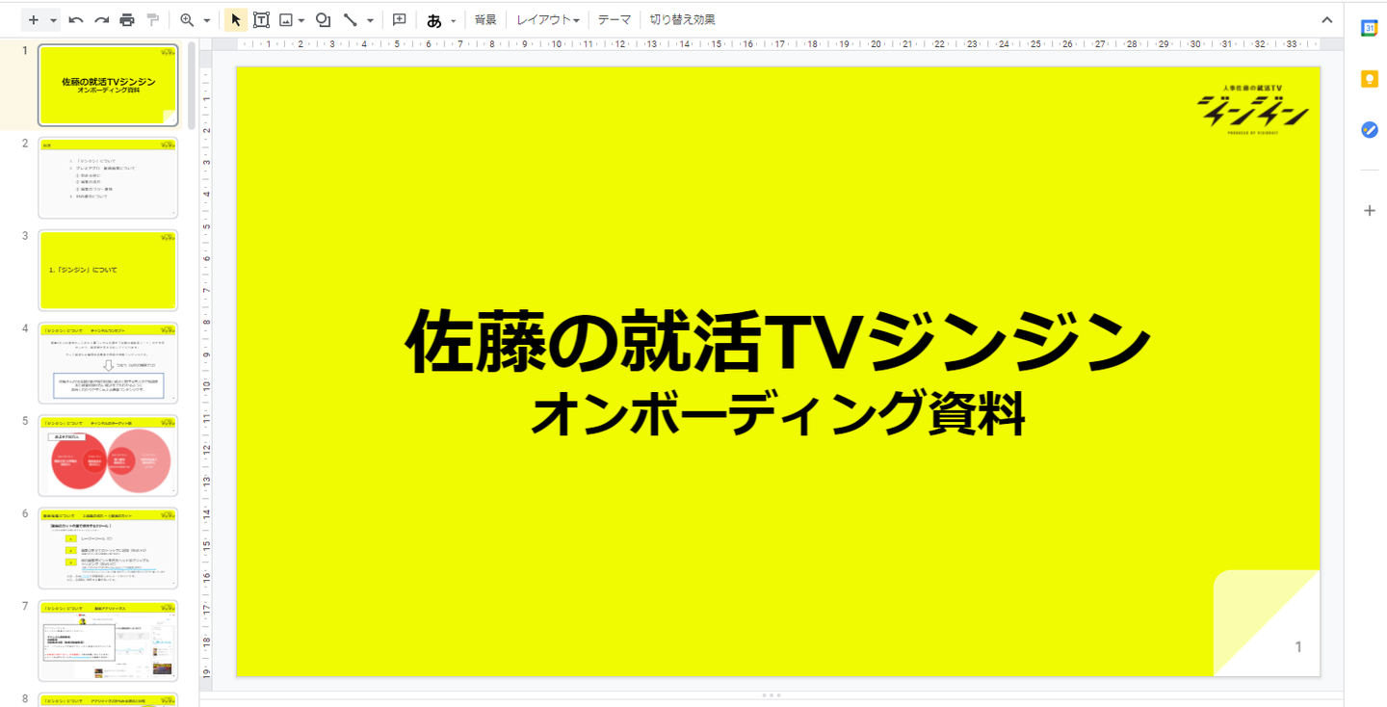Click the speaker notes drag handle dots
This screenshot has height=707, width=1387.
771,694
